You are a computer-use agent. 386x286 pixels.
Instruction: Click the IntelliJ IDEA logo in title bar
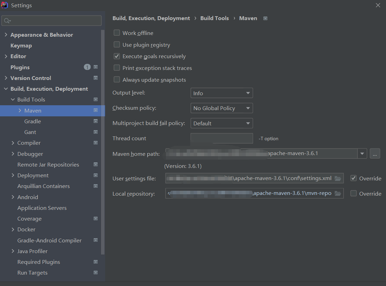tap(5, 5)
